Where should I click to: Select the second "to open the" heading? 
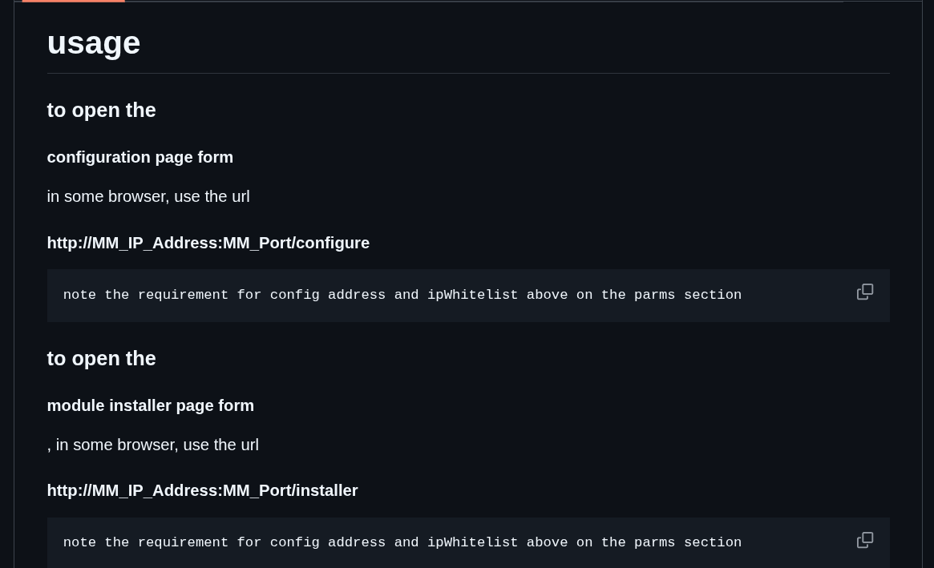pyautogui.click(x=101, y=359)
